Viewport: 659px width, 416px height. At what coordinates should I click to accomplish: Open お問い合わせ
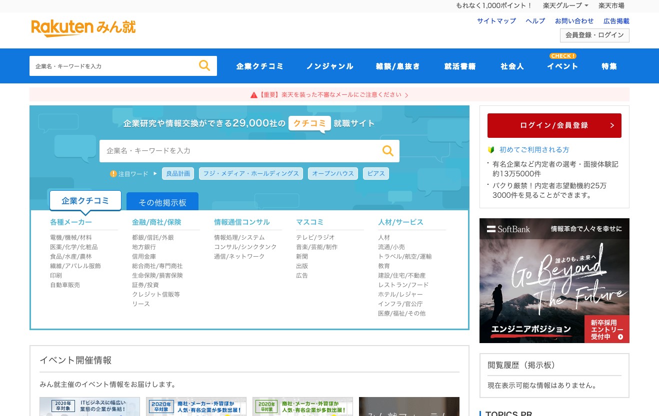[574, 21]
